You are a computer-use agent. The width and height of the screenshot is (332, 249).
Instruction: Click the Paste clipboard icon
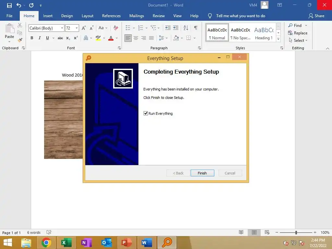tap(9, 29)
